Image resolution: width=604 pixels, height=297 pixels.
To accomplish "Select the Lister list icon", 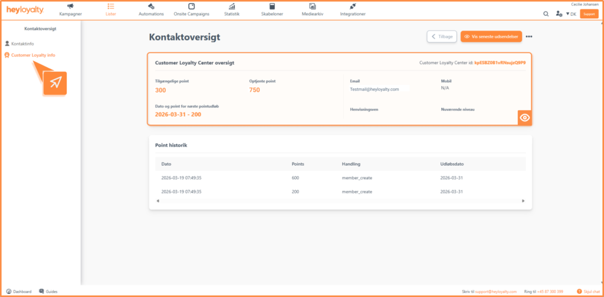I will tap(111, 6).
